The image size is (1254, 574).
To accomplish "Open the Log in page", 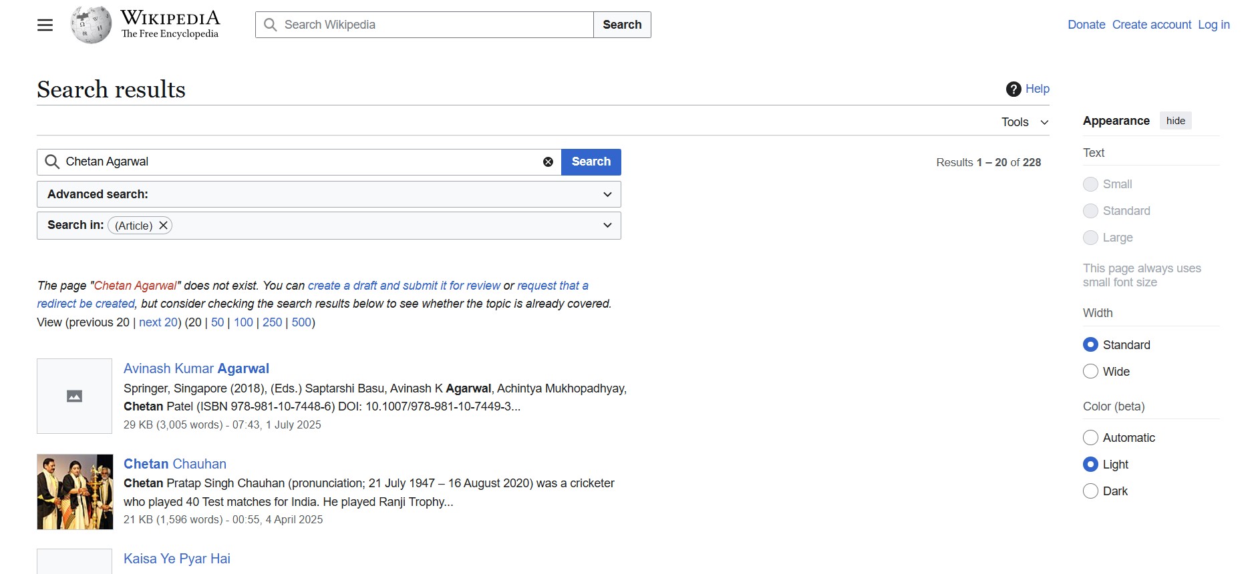I will tap(1213, 25).
